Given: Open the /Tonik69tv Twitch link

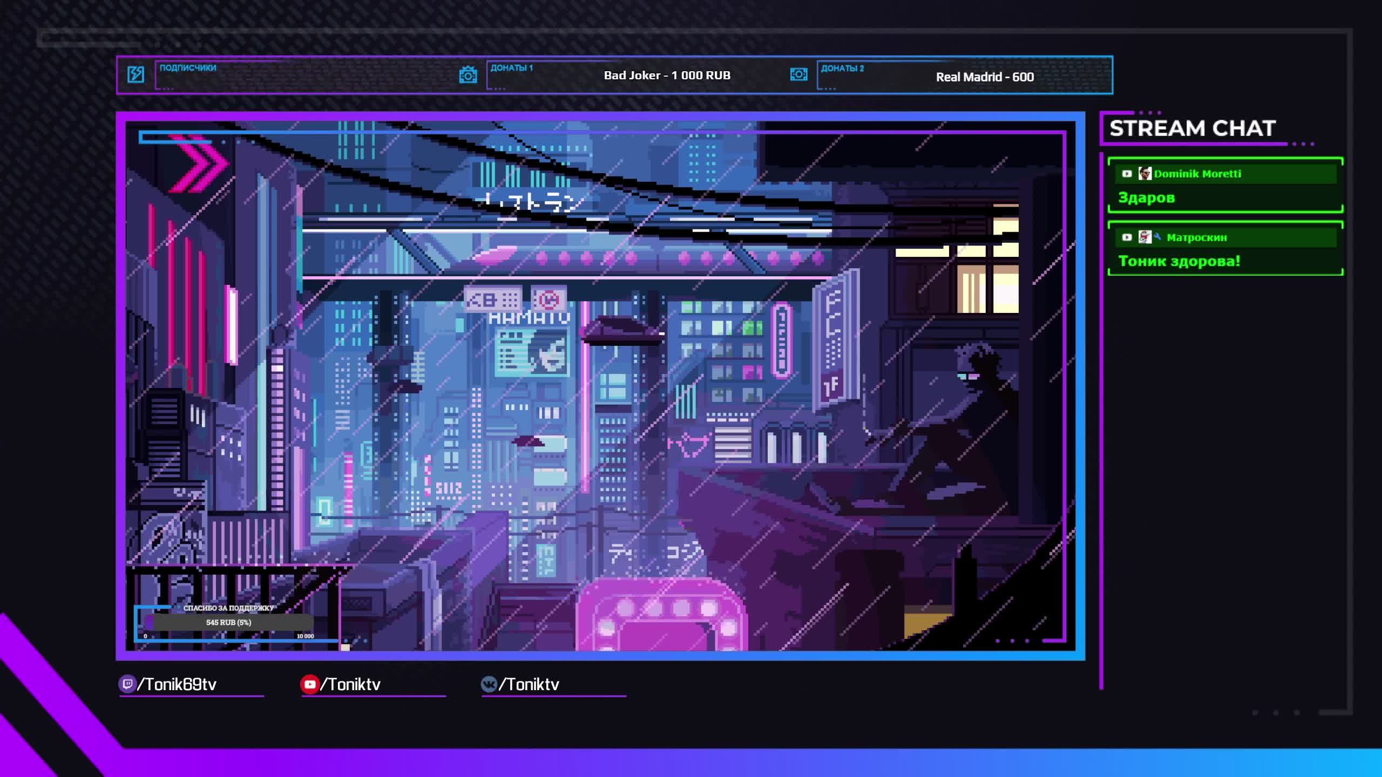Looking at the screenshot, I should point(177,684).
